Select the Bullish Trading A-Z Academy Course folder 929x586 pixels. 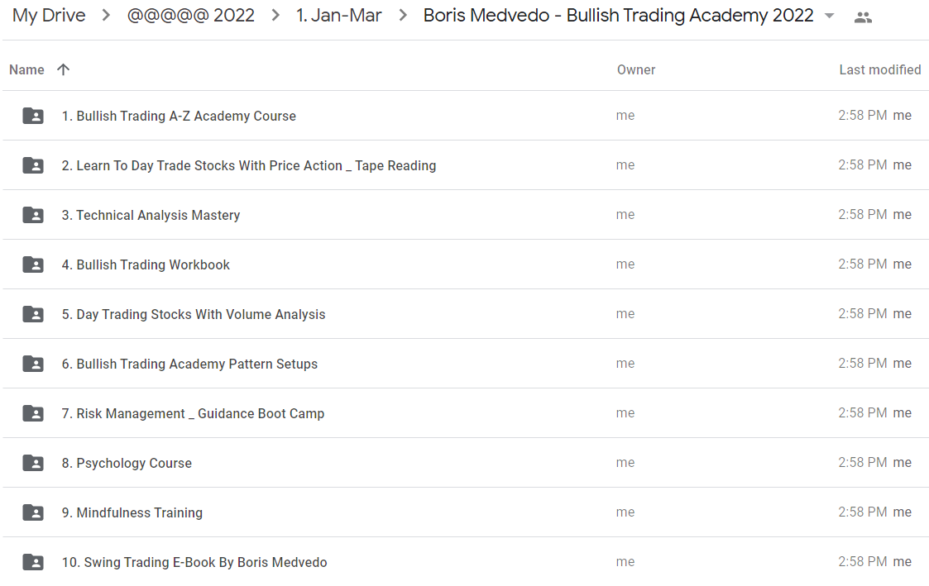coord(465,116)
